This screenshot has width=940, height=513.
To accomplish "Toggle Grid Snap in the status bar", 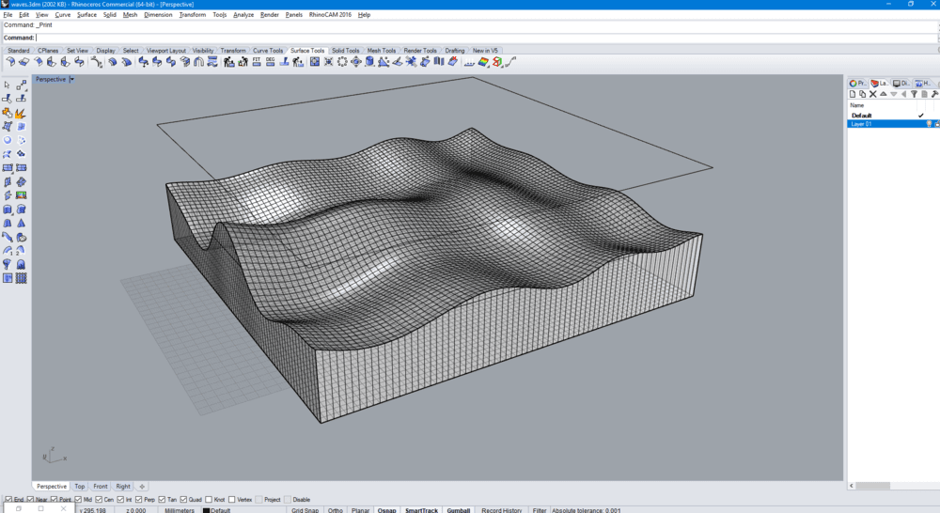I will point(304,510).
